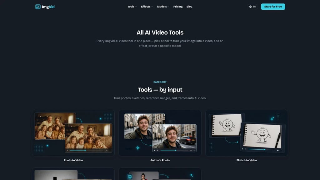Open the Tools dropdown menu
320x180 pixels.
[132, 7]
